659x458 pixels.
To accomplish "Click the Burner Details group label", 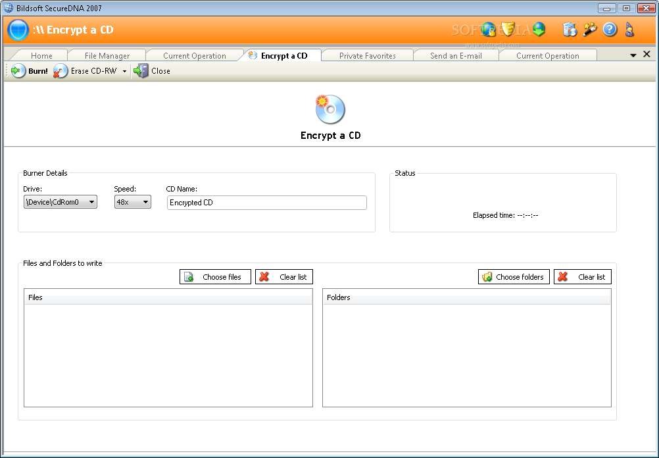I will tap(45, 173).
